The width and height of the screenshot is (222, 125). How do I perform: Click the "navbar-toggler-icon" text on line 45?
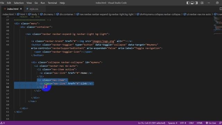coord(67,52)
